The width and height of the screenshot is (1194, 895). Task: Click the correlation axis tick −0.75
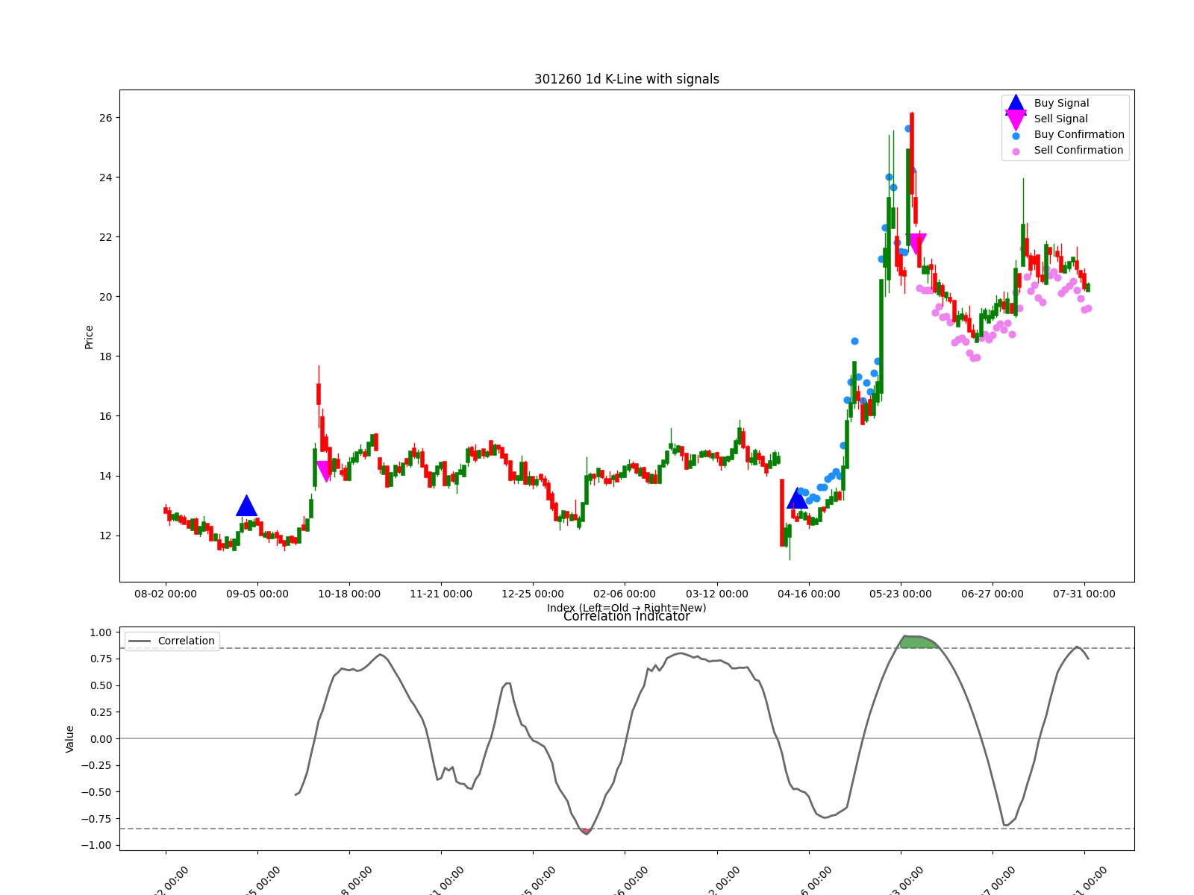96,819
